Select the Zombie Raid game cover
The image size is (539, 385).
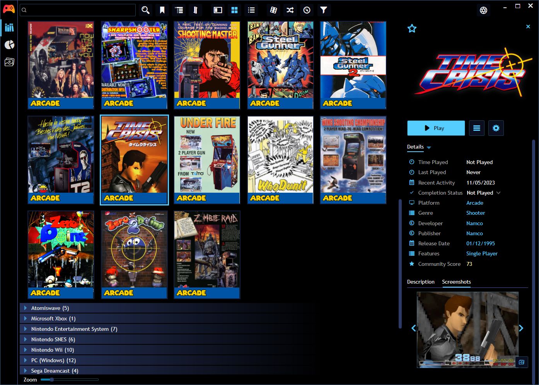tap(207, 255)
